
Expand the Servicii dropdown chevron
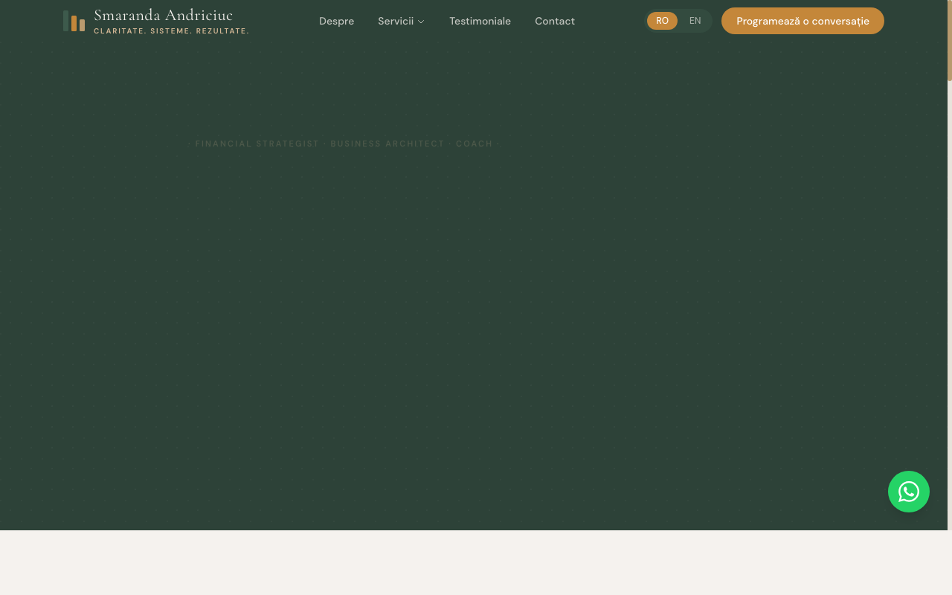421,22
